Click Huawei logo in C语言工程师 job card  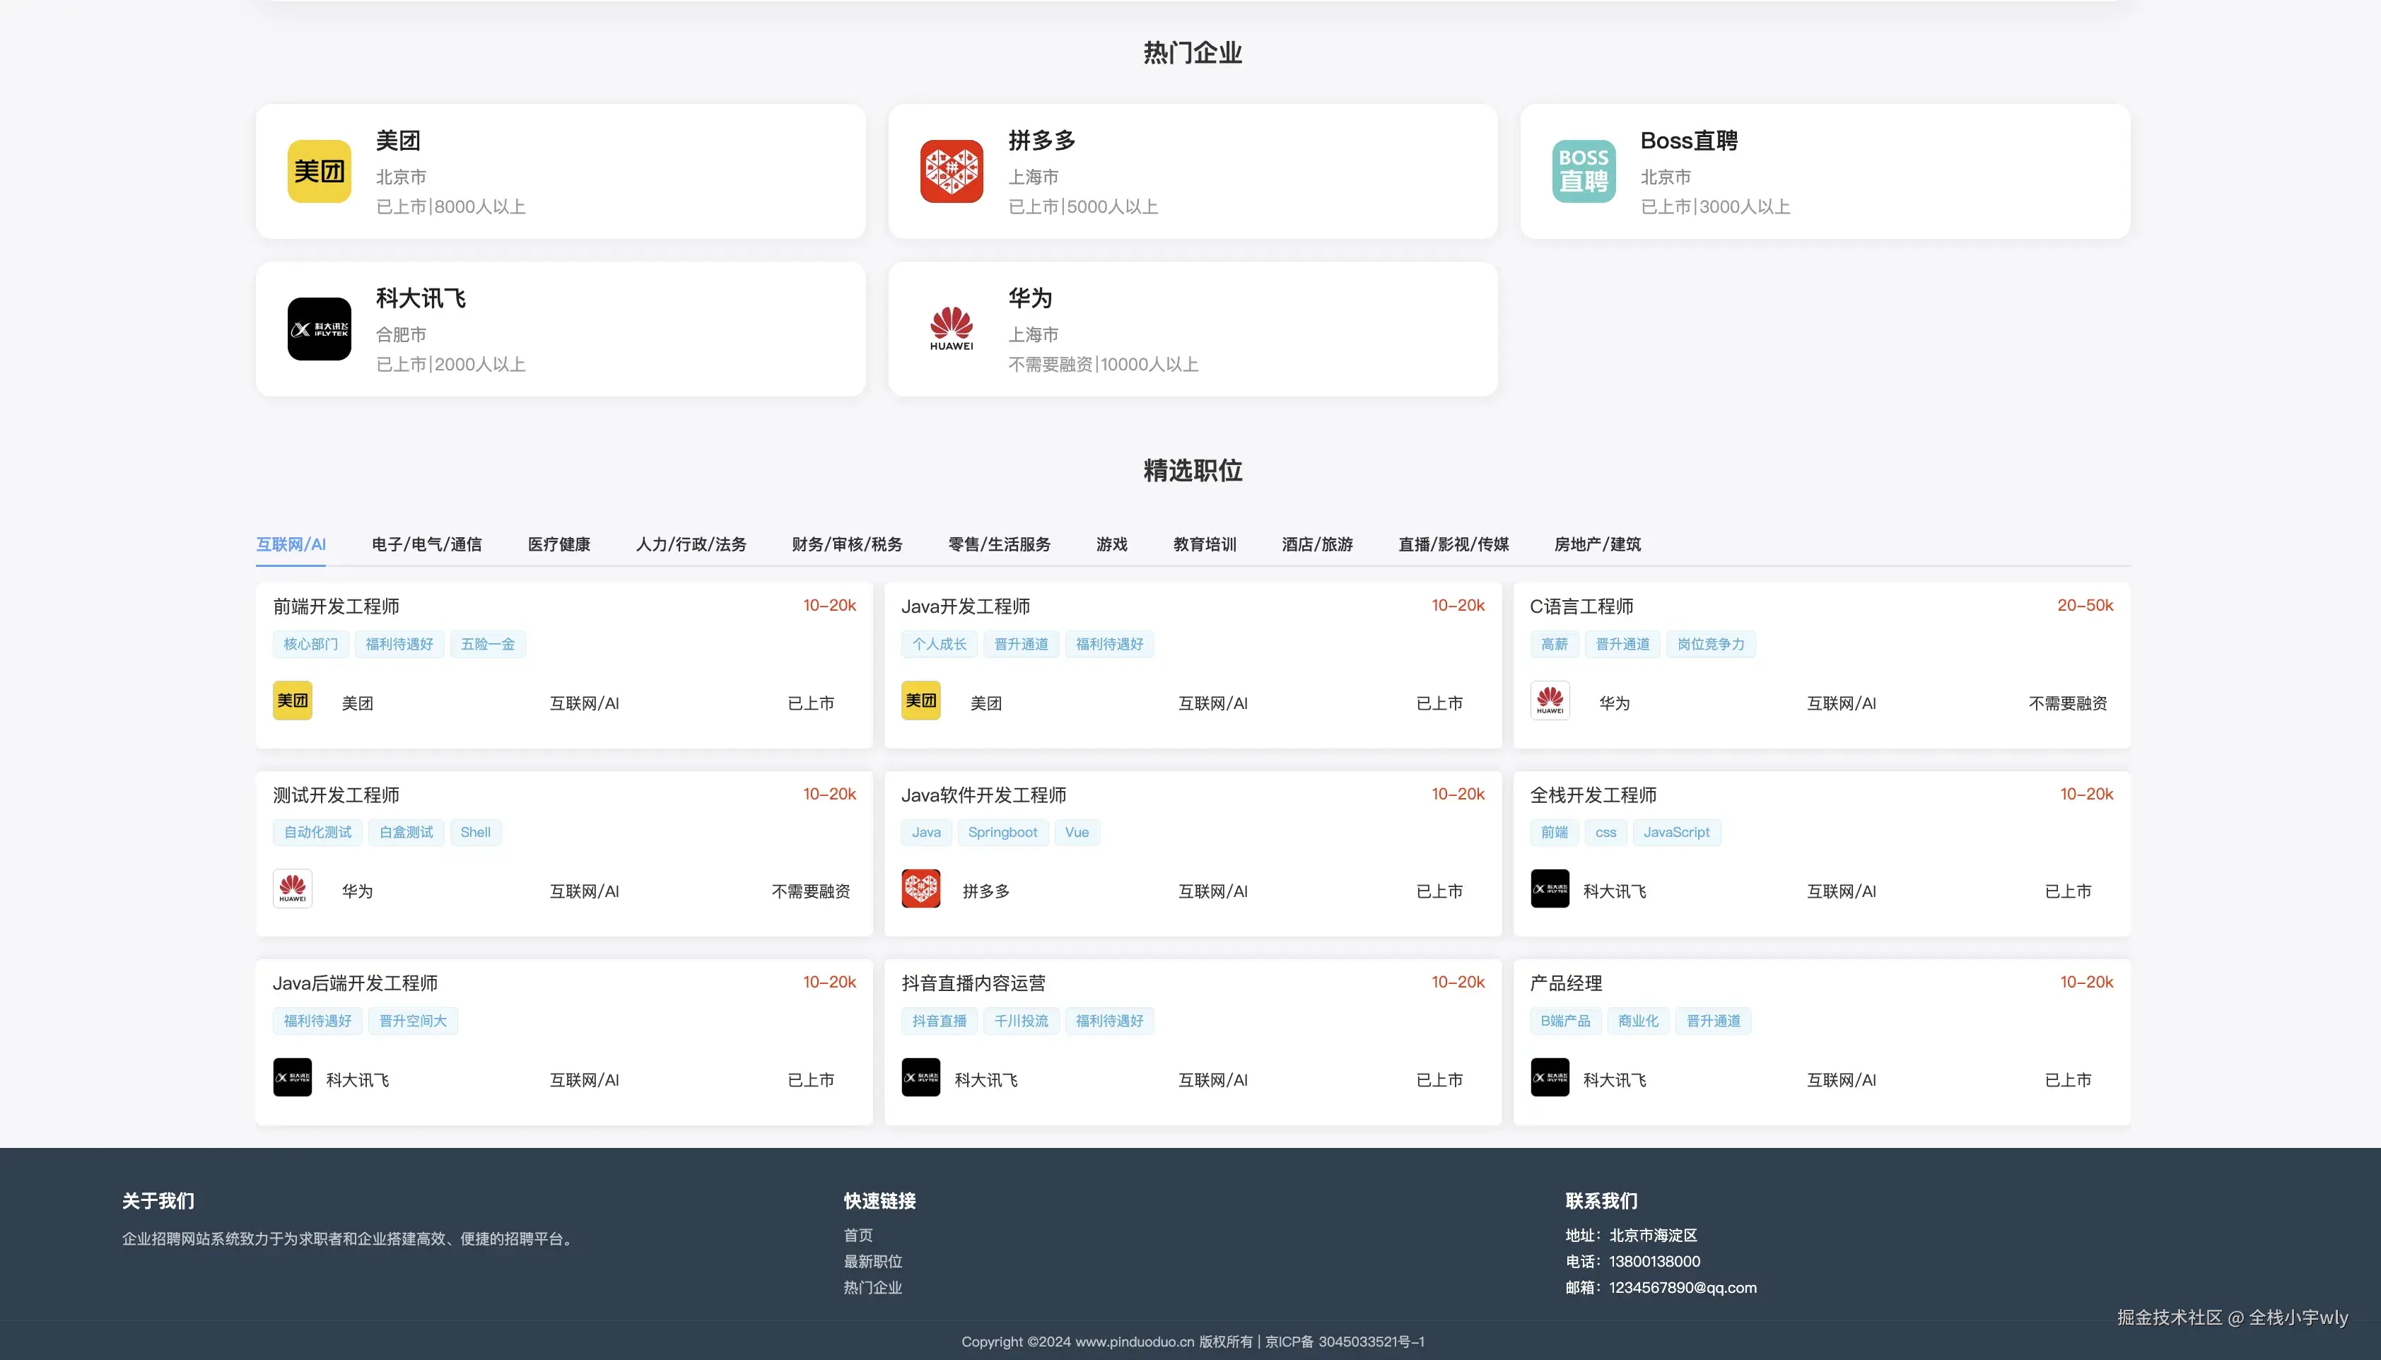(x=1550, y=700)
